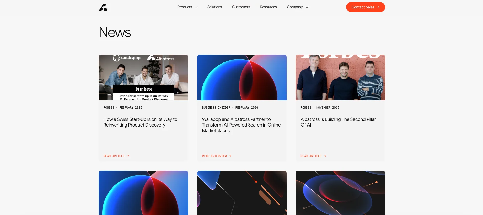Click the Albatross logo in the header
Viewport: 483px width, 215px height.
103,7
